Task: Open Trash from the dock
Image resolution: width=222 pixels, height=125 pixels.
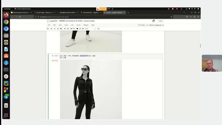Action: coord(6,106)
